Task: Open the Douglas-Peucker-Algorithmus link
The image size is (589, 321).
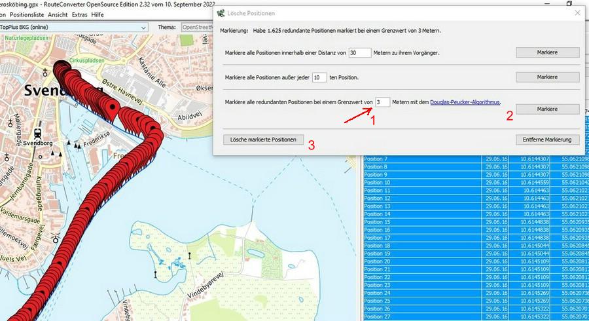Action: point(465,102)
